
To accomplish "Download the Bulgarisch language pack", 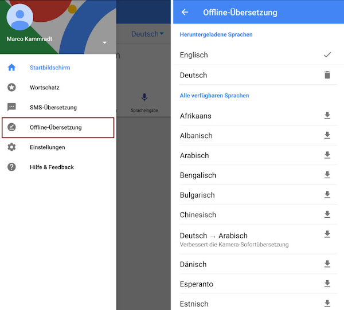I will pos(327,194).
